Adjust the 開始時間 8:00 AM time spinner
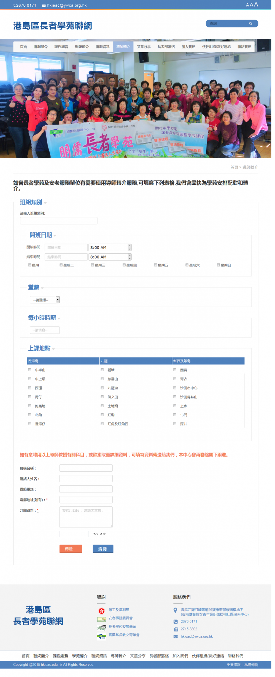 click(130, 247)
